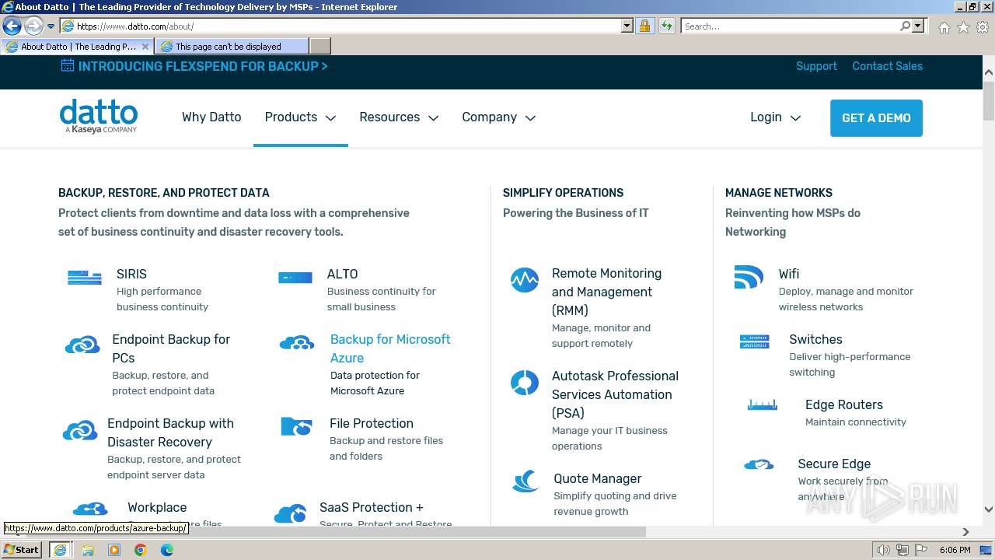Open the Backup for Microsoft Azure link
Image resolution: width=995 pixels, height=560 pixels.
click(x=390, y=348)
